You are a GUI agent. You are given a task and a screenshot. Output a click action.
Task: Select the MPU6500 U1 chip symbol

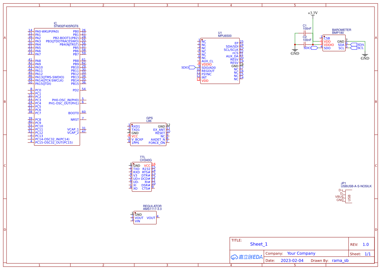pos(220,61)
